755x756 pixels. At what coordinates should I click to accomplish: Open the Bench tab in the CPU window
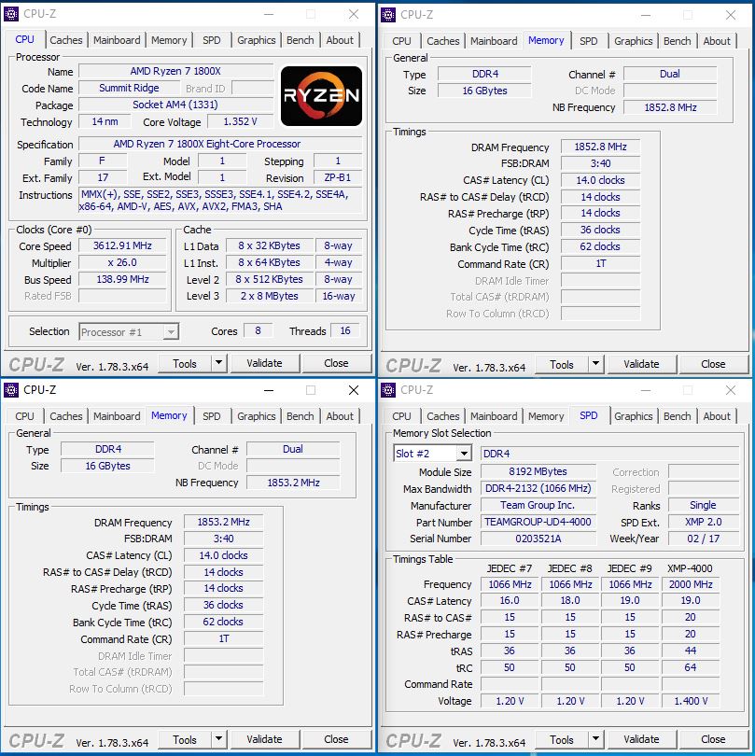click(x=300, y=40)
